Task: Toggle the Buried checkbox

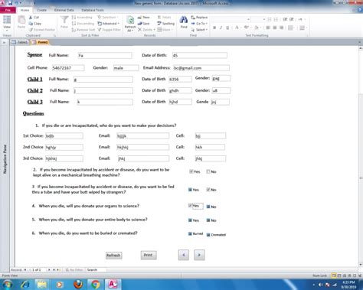Action: click(x=190, y=233)
